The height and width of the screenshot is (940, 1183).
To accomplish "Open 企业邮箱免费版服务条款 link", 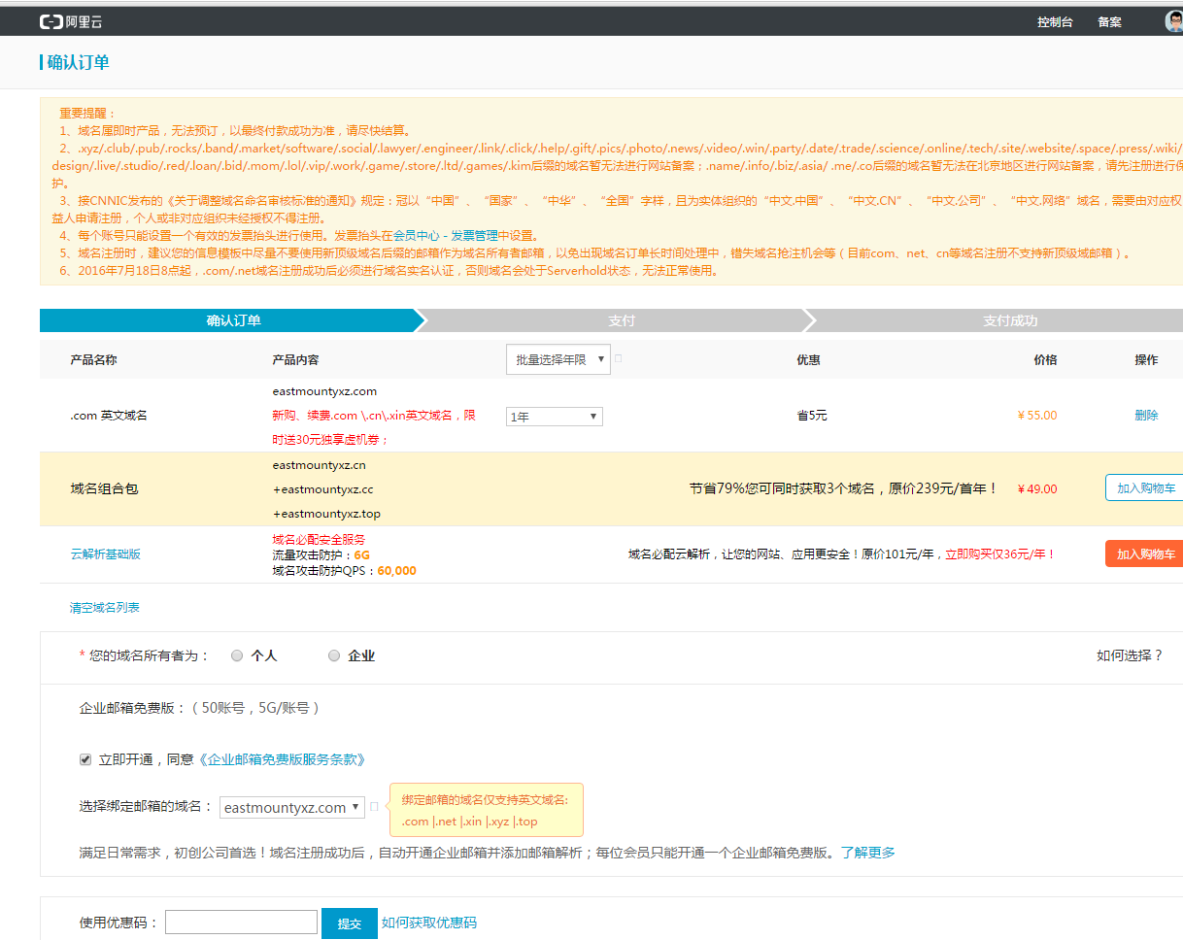I will pyautogui.click(x=282, y=759).
